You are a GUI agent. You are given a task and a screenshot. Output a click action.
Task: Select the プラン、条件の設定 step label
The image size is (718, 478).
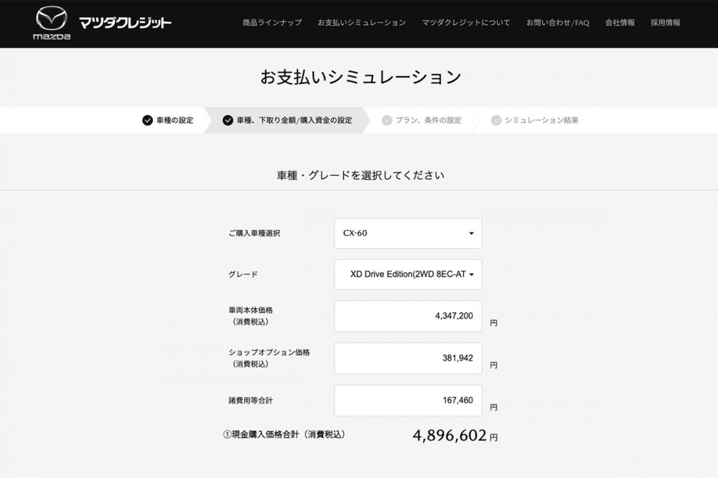click(x=428, y=120)
